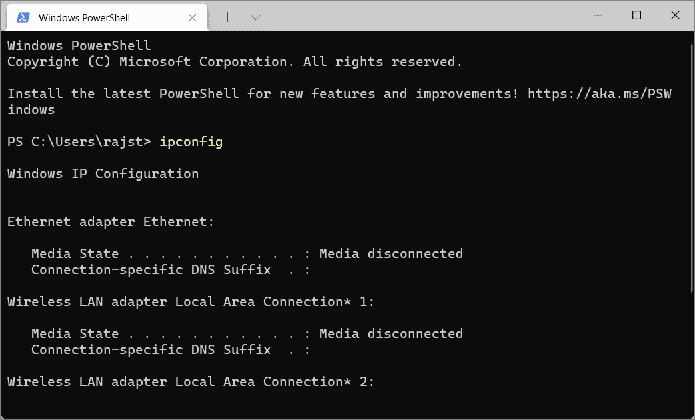The width and height of the screenshot is (695, 420).
Task: Click the Install latest PowerShell message
Action: [x=260, y=93]
